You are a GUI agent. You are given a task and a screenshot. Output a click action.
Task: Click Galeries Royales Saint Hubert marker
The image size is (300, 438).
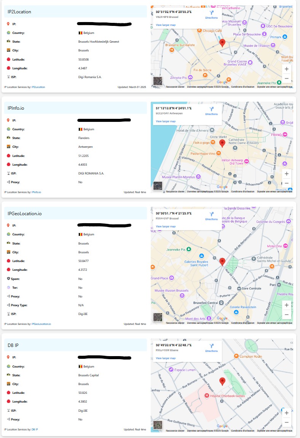tap(201, 256)
